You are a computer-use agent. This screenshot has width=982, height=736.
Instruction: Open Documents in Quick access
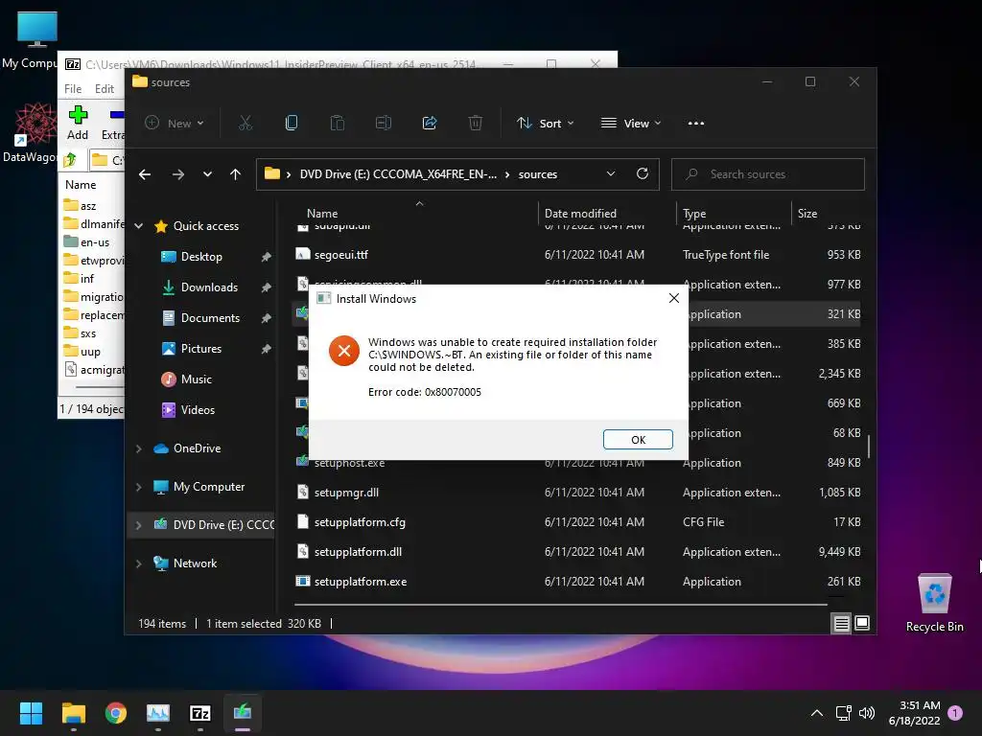tap(210, 318)
